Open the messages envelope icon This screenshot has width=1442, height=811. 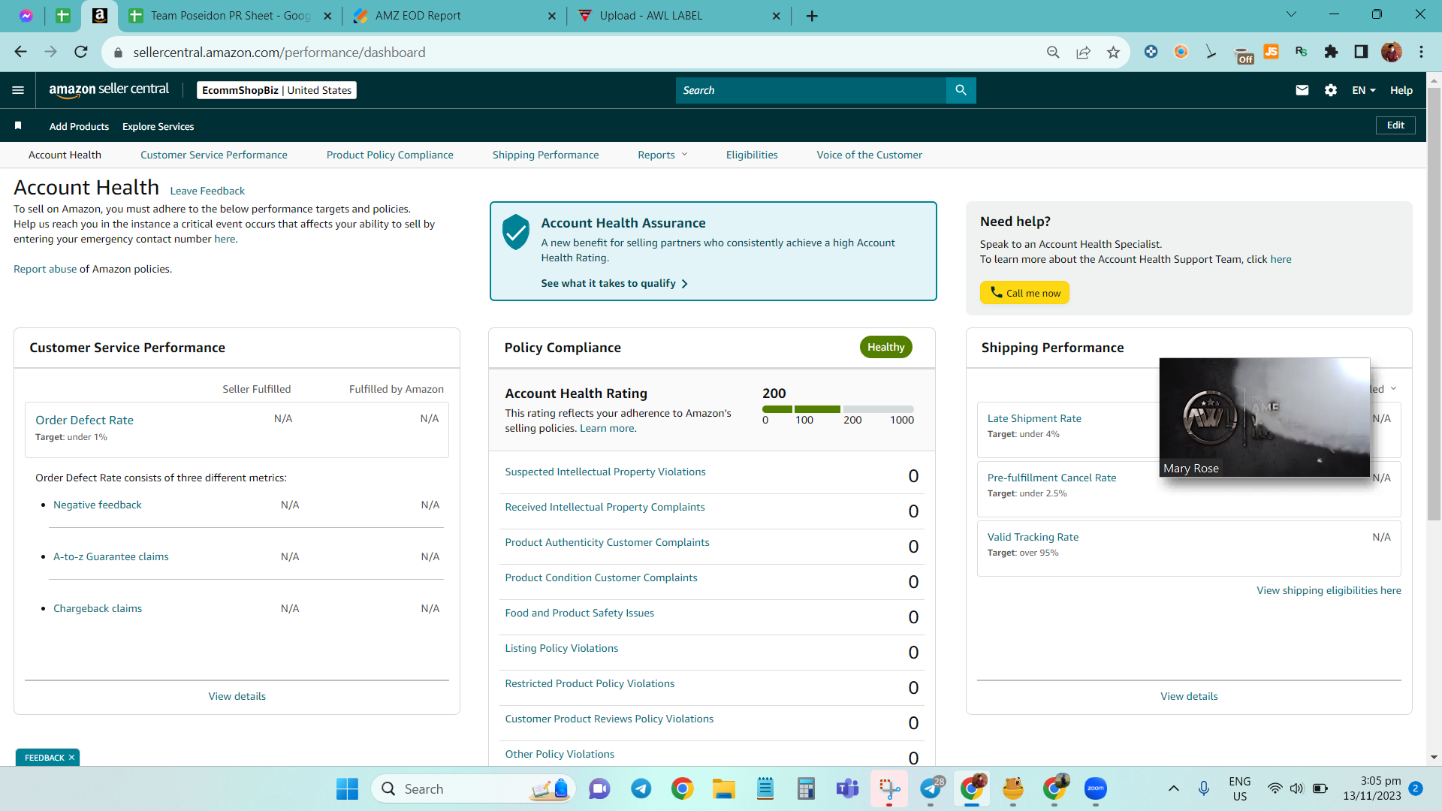pyautogui.click(x=1302, y=90)
